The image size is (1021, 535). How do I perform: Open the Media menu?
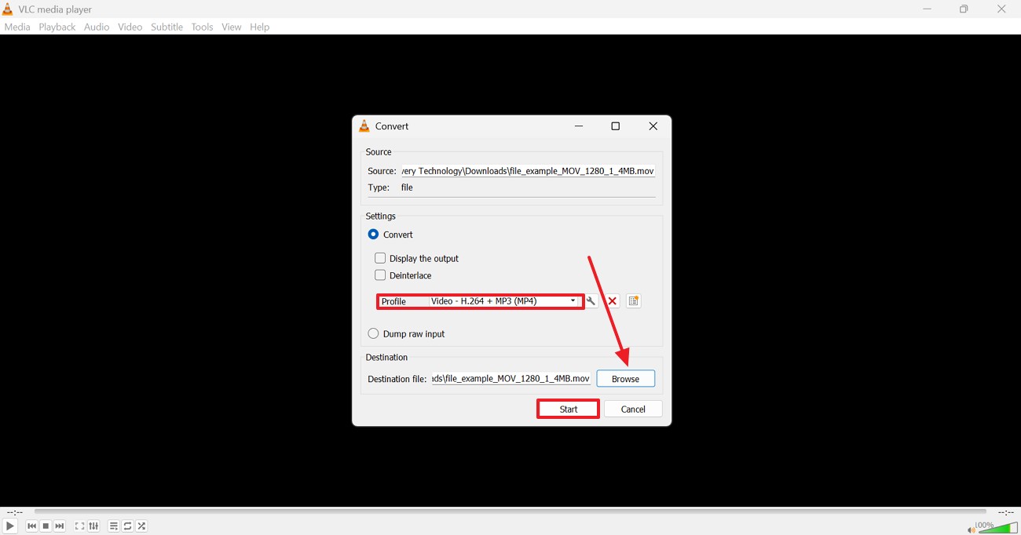click(x=17, y=27)
